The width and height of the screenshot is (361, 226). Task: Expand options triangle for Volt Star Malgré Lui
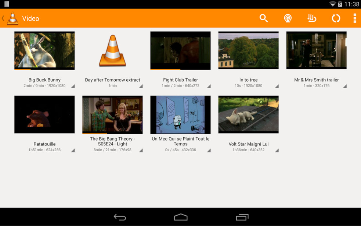pos(277,151)
